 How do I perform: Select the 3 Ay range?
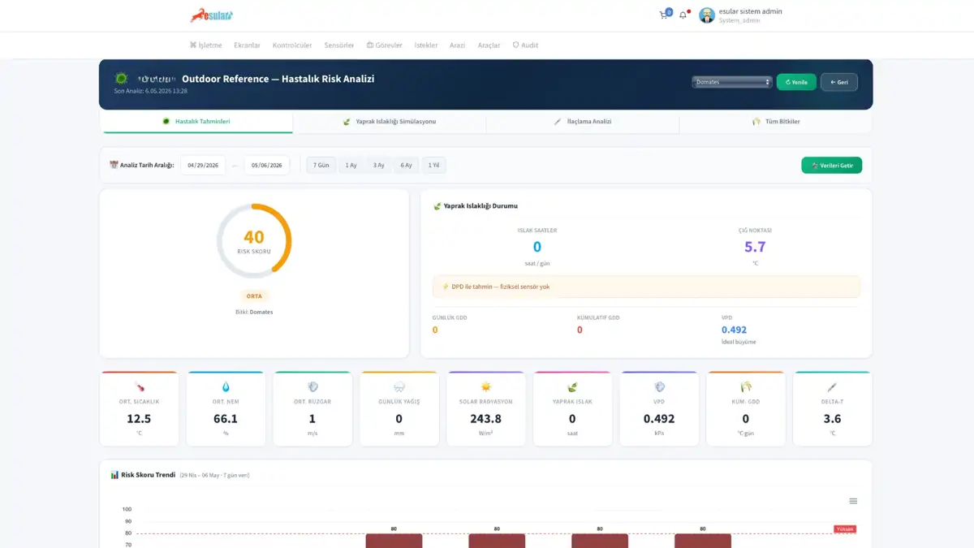[378, 166]
